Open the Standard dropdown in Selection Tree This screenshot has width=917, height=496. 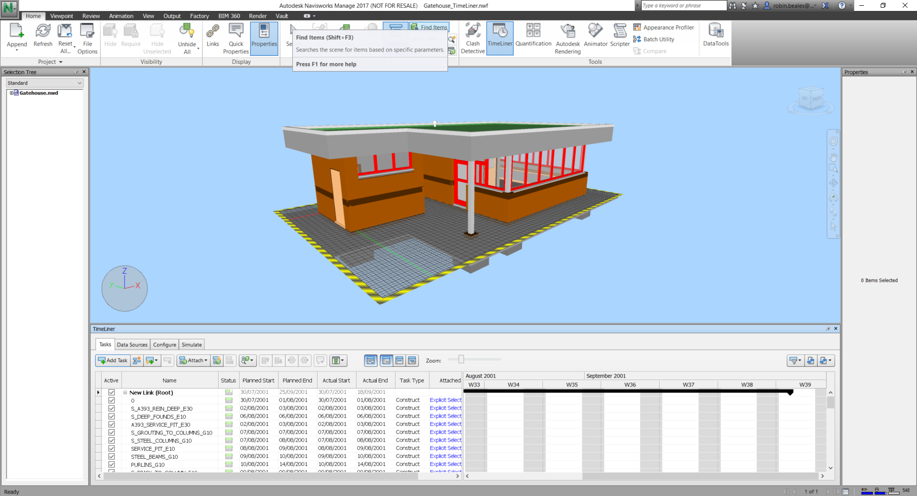(45, 83)
